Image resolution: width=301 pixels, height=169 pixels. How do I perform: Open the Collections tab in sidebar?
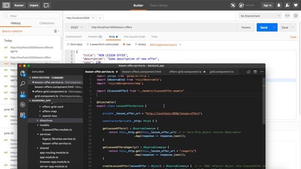47,23
